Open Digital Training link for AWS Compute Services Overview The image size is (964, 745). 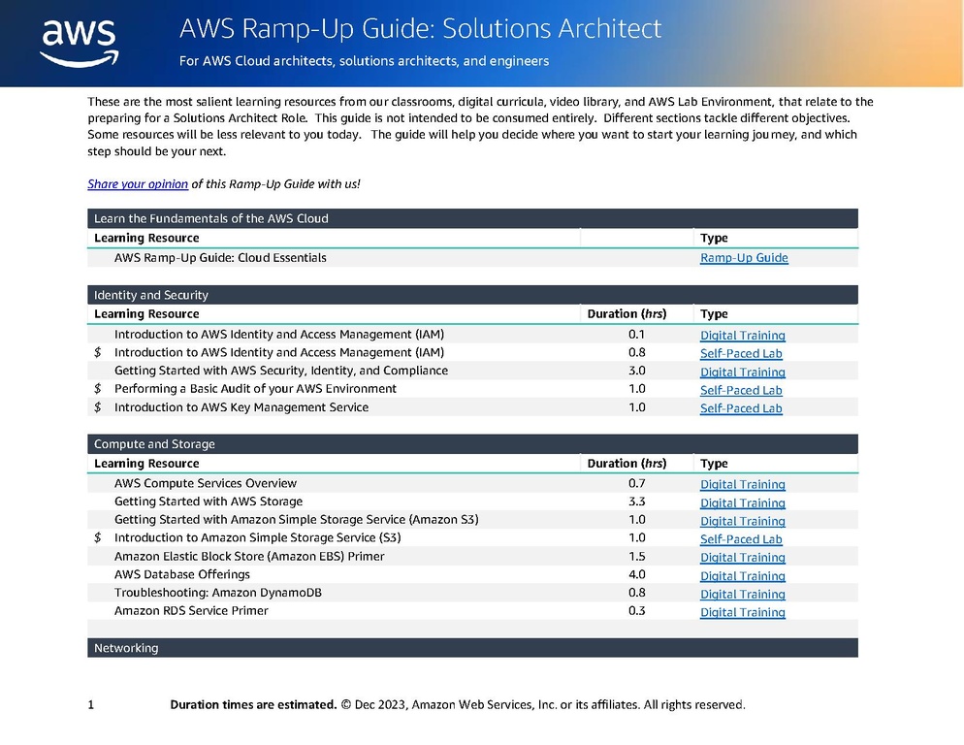pyautogui.click(x=743, y=484)
